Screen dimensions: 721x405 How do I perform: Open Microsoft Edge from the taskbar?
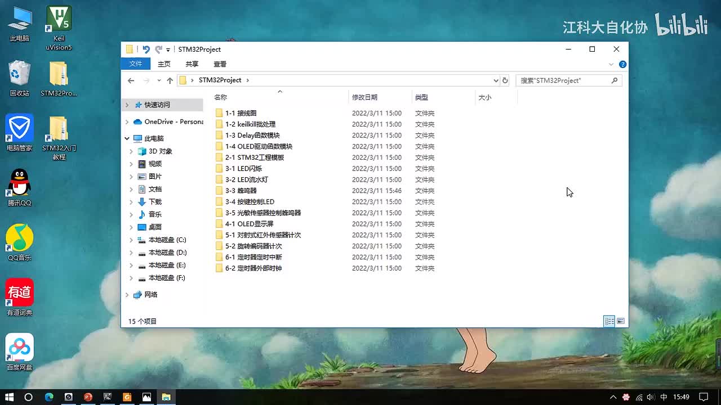coord(49,397)
